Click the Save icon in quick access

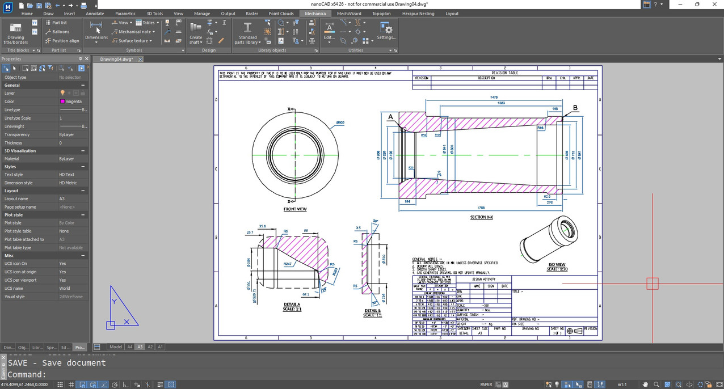(39, 5)
